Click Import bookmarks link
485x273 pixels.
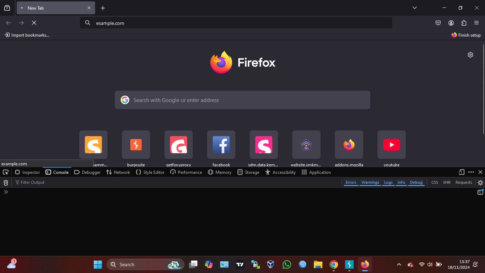pyautogui.click(x=27, y=35)
